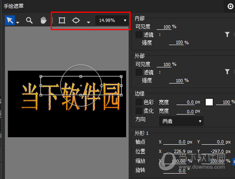Click the bottom-left rectangle mask handle
The height and width of the screenshot is (179, 235).
point(41,95)
